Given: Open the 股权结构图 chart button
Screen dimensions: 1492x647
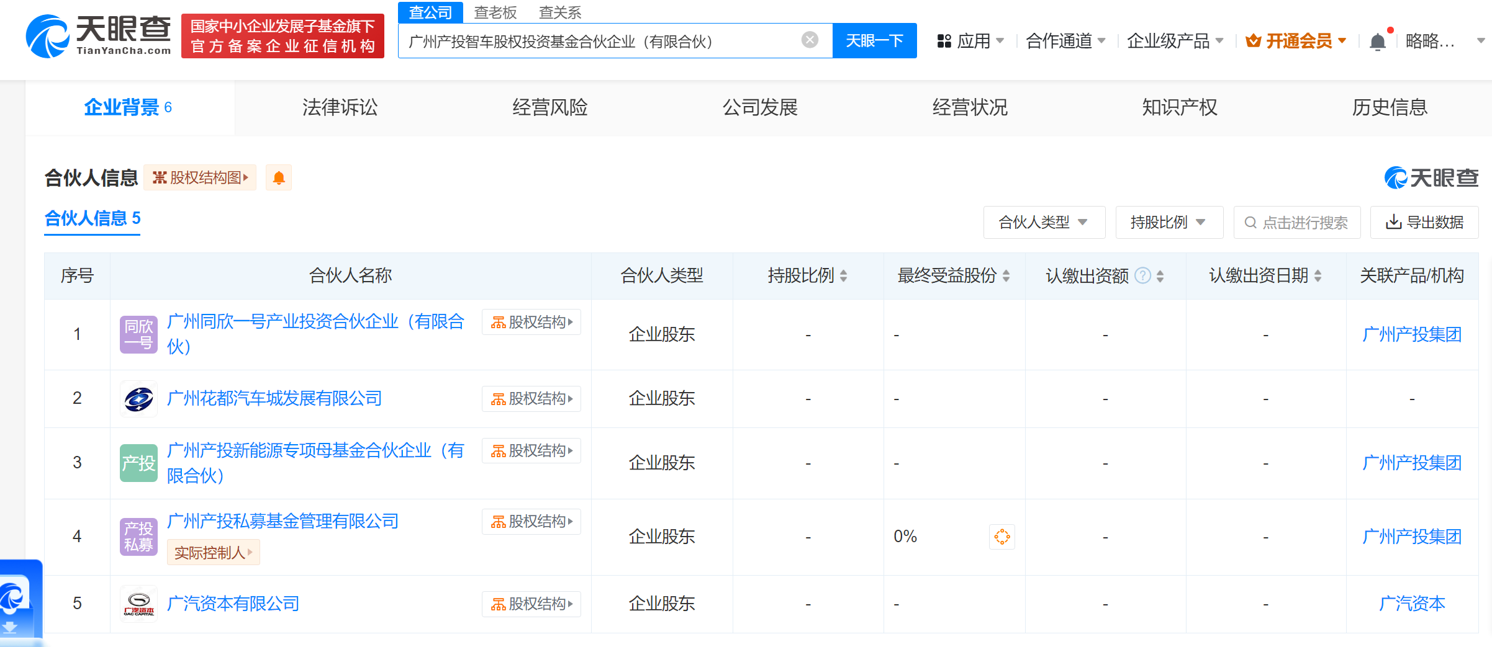Looking at the screenshot, I should point(200,178).
